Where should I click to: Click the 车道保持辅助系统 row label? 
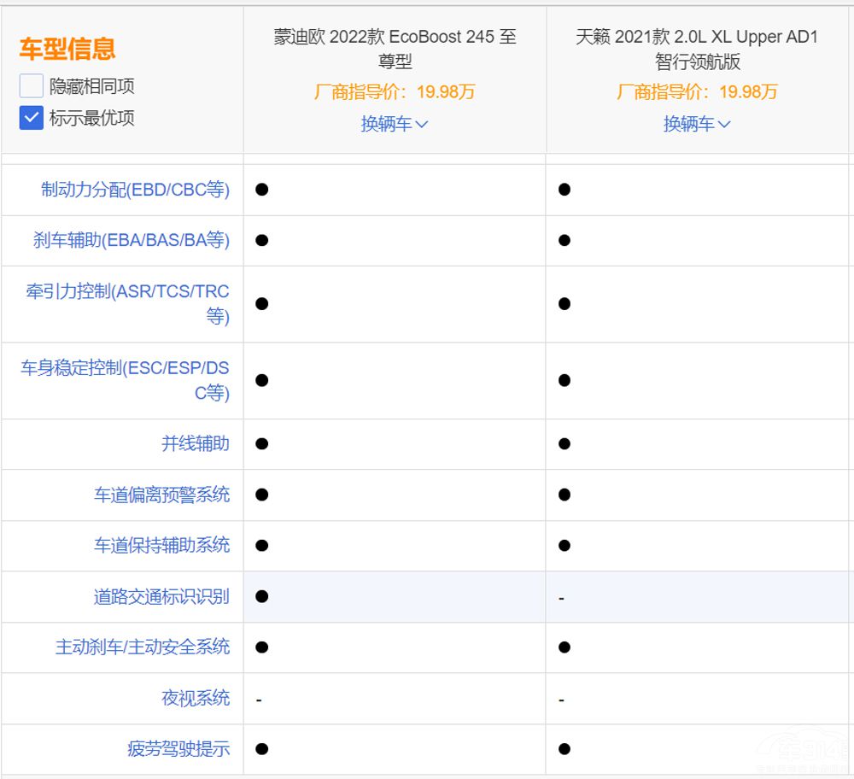pyautogui.click(x=161, y=545)
